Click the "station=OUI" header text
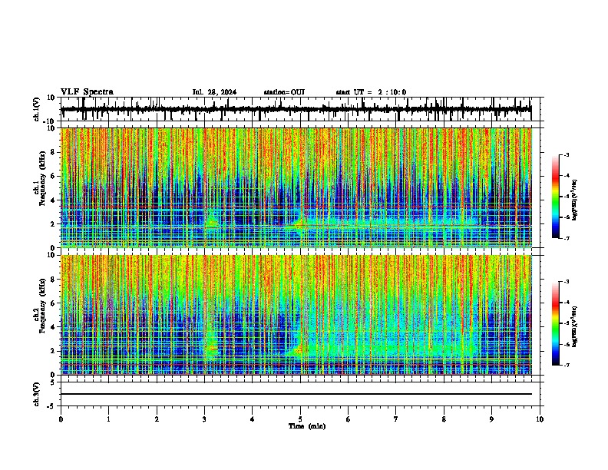 [x=284, y=92]
